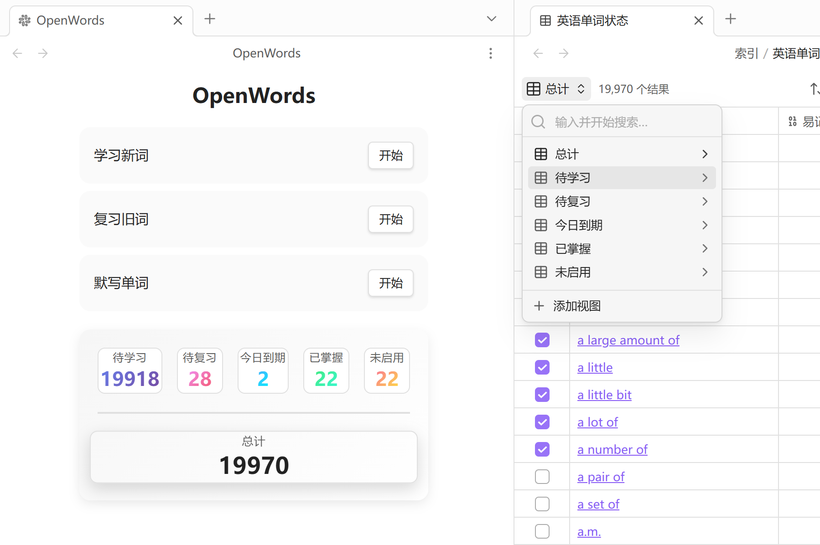
Task: Click the table icon beside 已掌握 view
Action: coord(541,248)
